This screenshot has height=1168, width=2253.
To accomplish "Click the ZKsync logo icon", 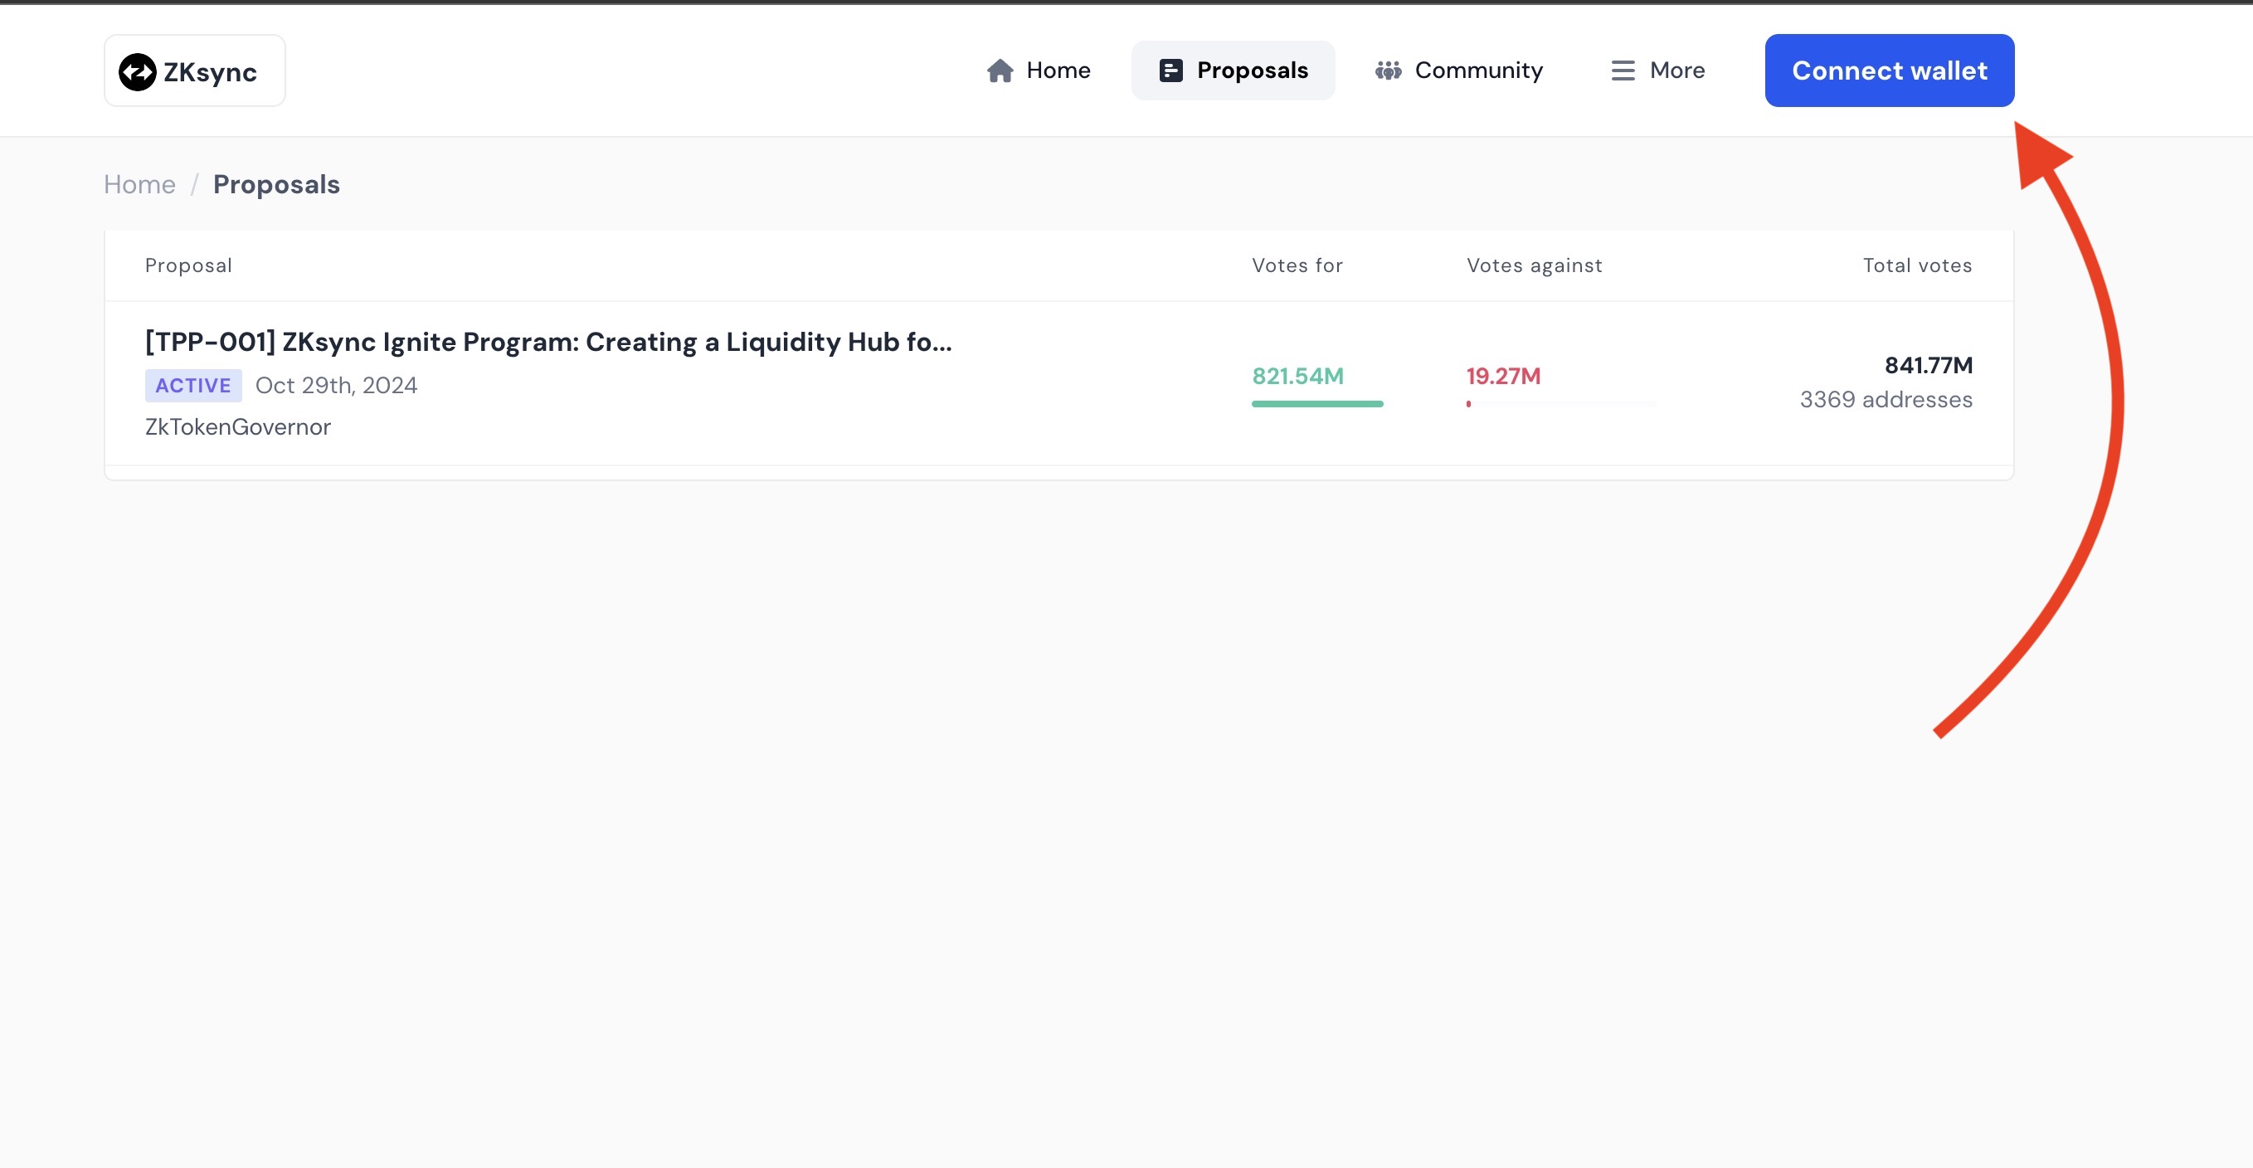I will (x=138, y=71).
